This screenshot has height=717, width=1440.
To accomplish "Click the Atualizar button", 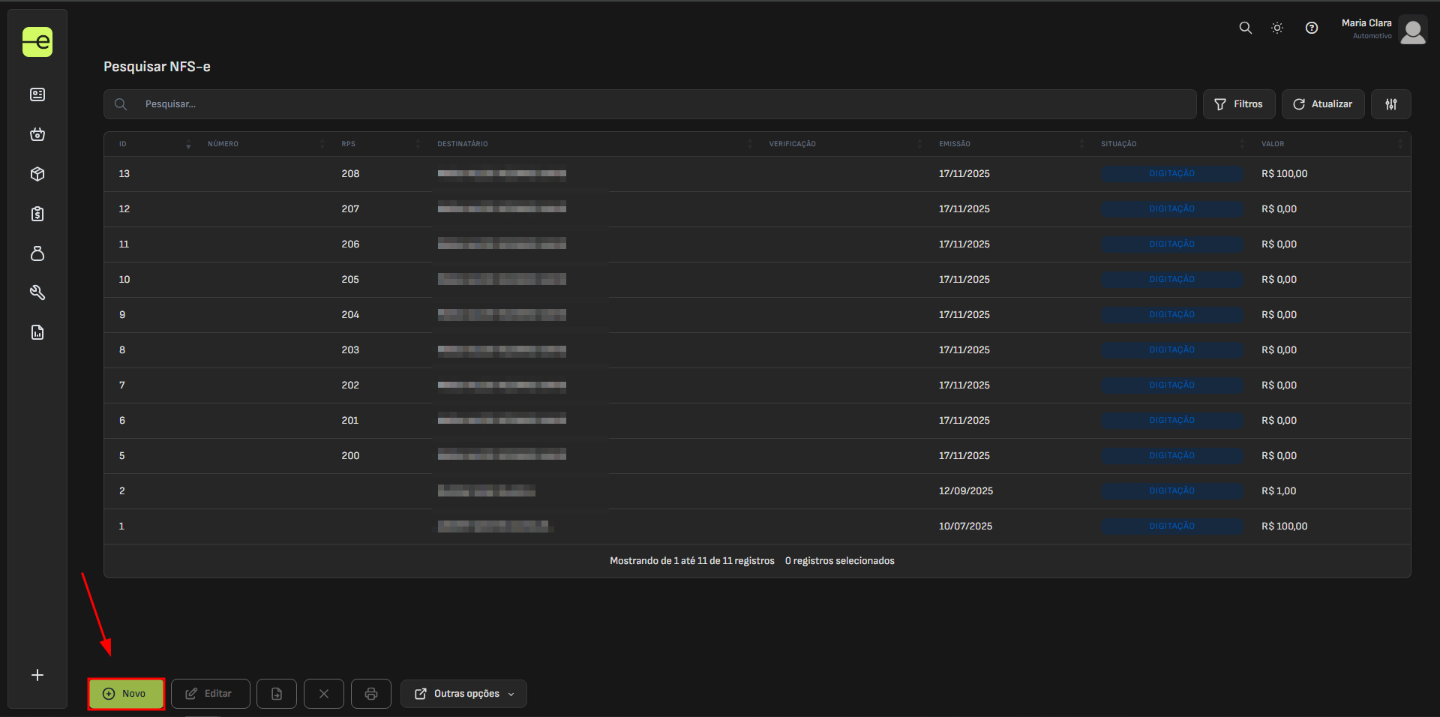I will pos(1322,104).
